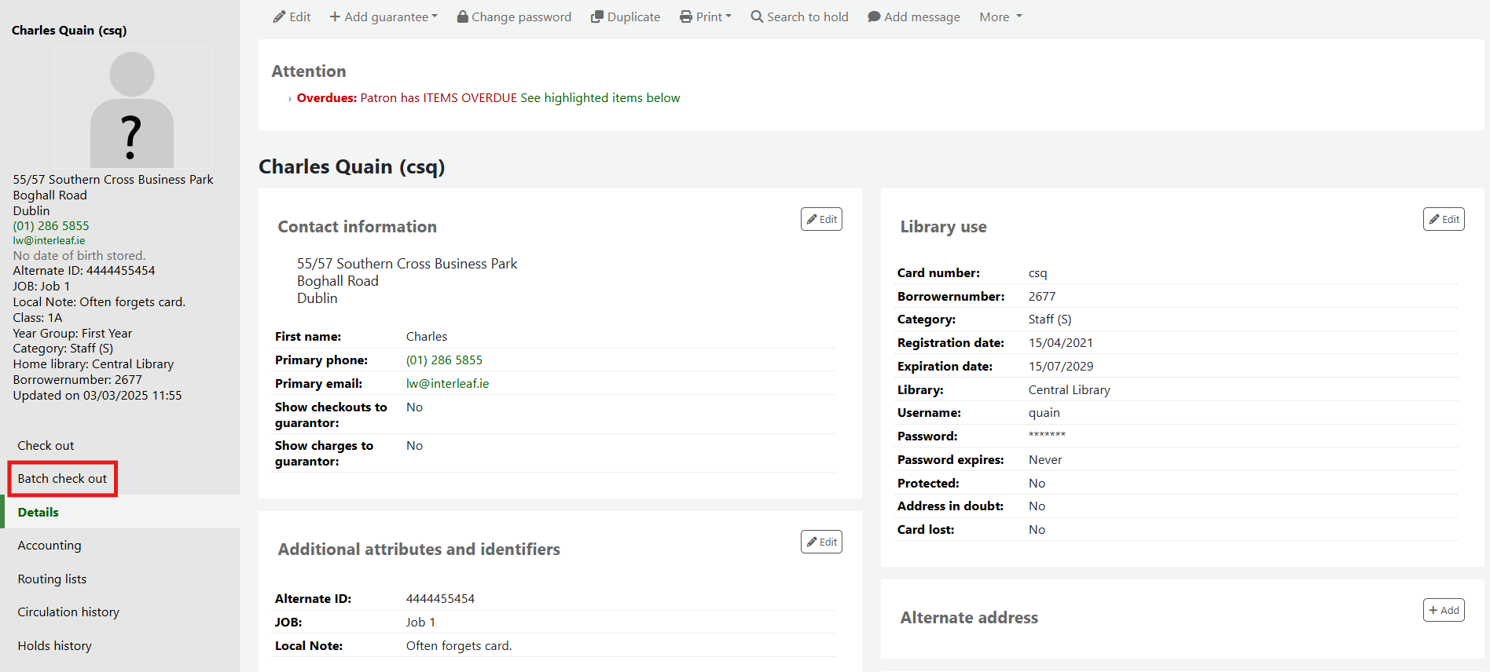Click the Change password lock button
The height and width of the screenshot is (672, 1490).
[514, 16]
